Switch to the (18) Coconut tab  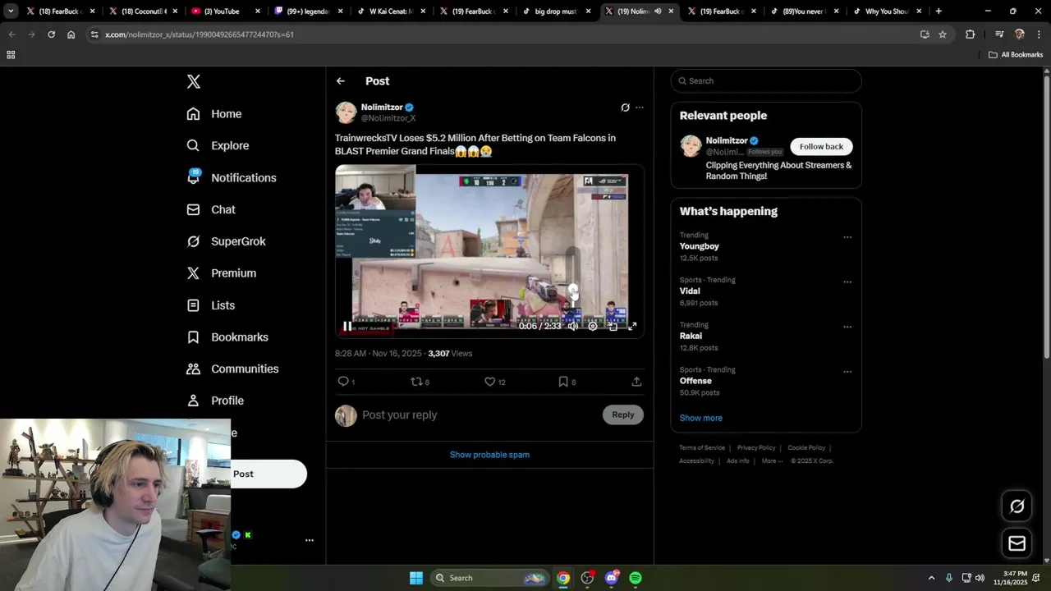point(143,11)
